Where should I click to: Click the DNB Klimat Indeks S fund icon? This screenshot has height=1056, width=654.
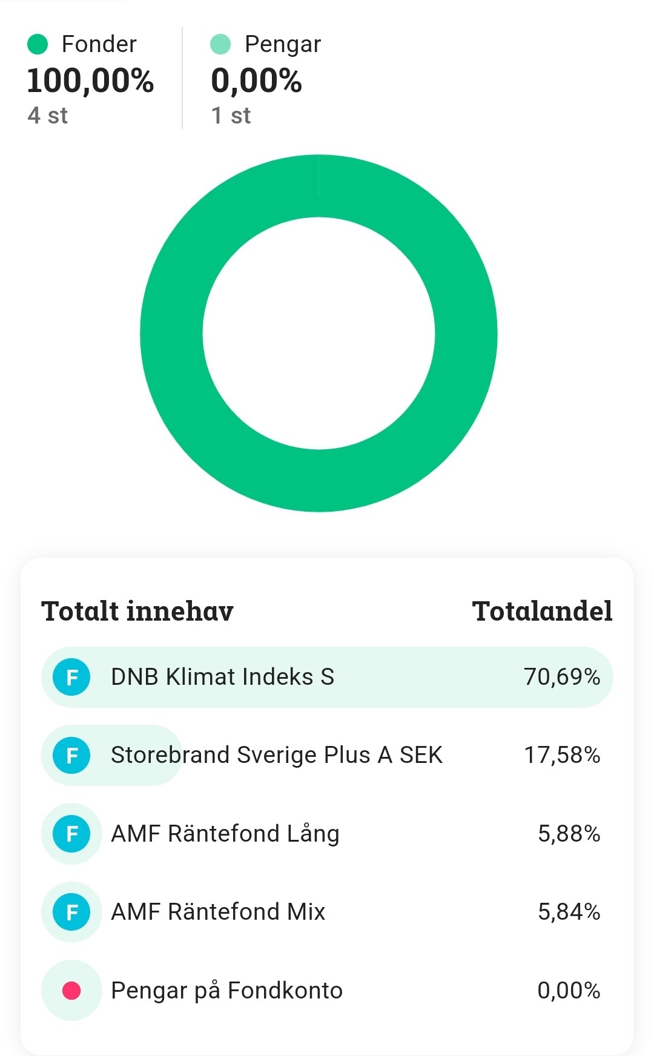pyautogui.click(x=71, y=677)
